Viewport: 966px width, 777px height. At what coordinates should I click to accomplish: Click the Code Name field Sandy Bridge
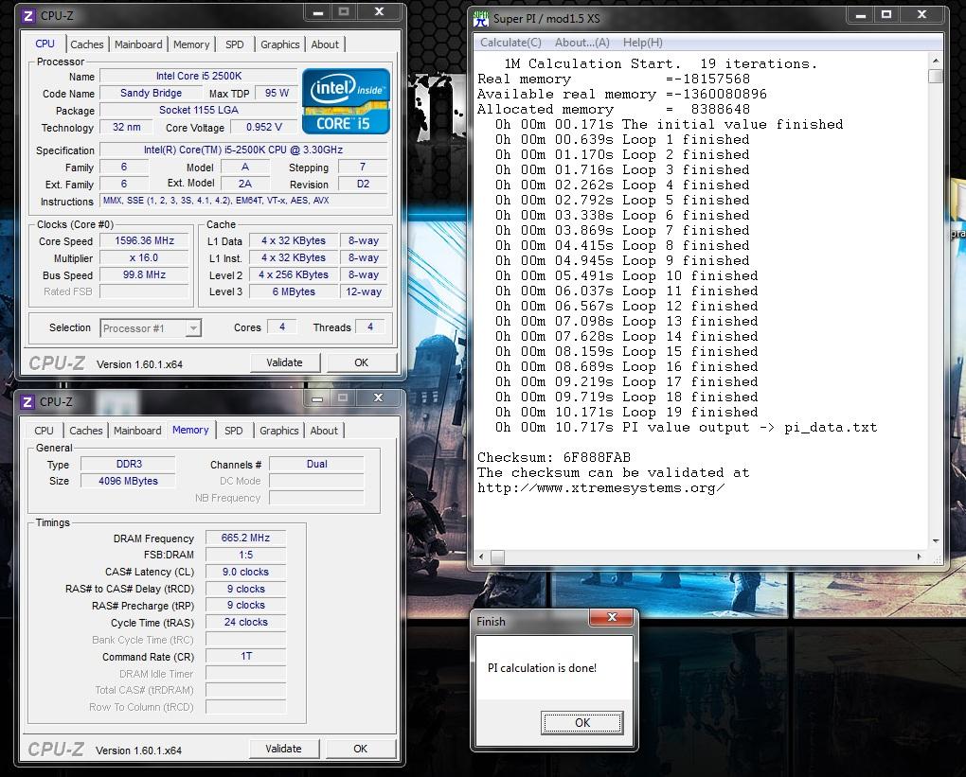coord(151,93)
